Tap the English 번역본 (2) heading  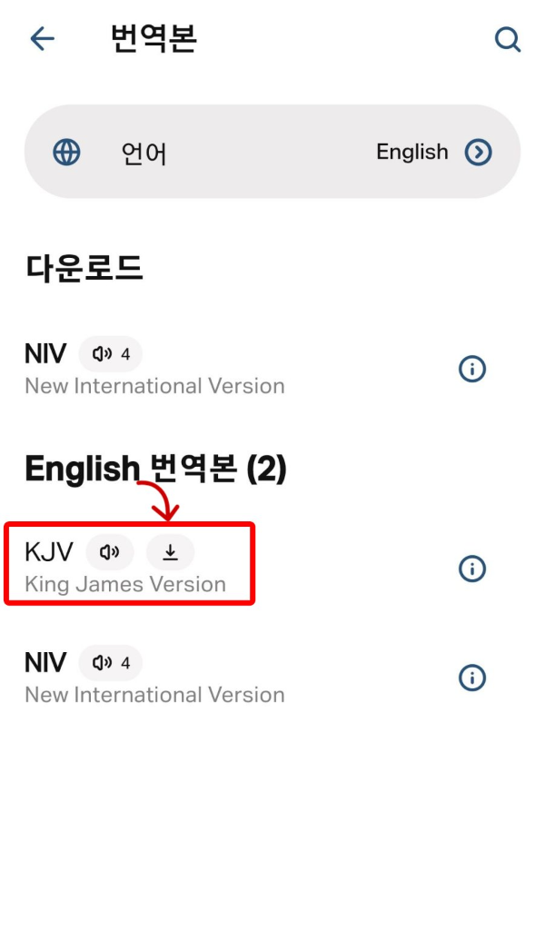click(156, 470)
